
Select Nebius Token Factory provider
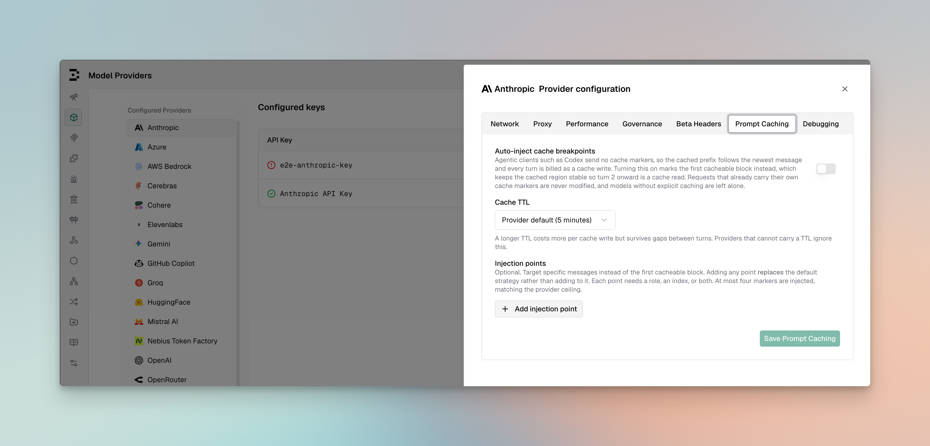(181, 341)
